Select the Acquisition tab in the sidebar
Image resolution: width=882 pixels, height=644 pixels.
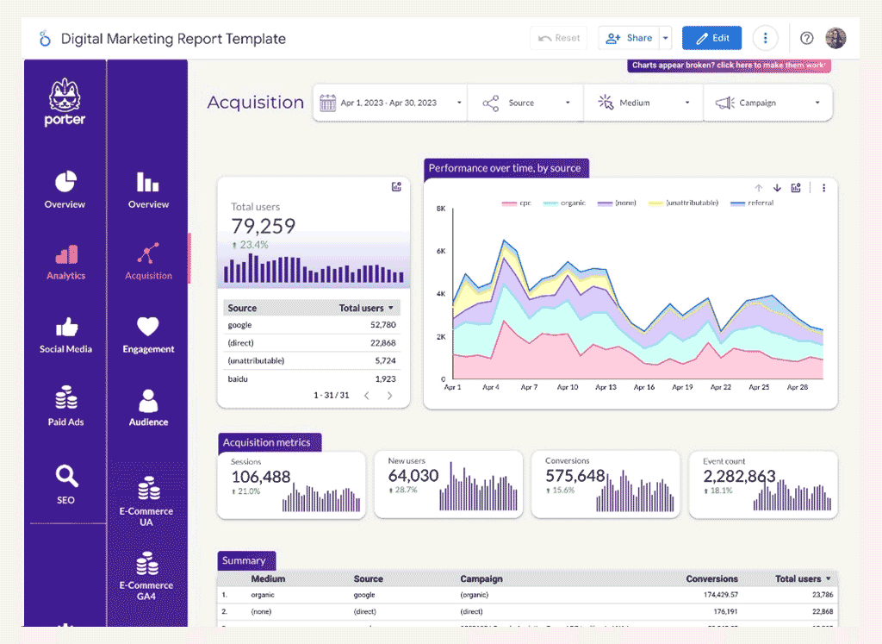[x=147, y=261]
